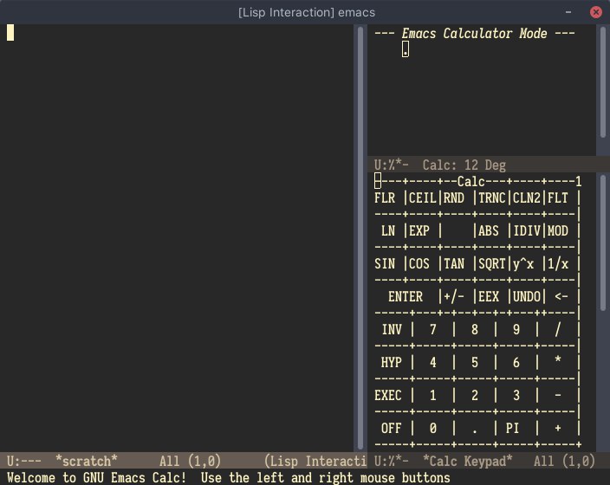The image size is (610, 485).
Task: Click digit 5 on the keypad
Action: coord(474,363)
